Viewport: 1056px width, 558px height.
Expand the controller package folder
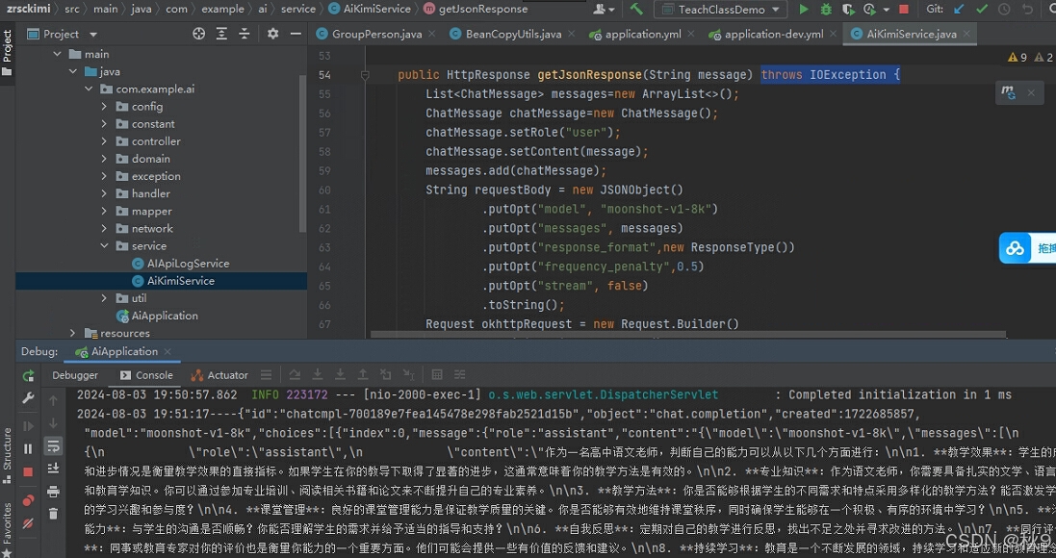(x=104, y=141)
